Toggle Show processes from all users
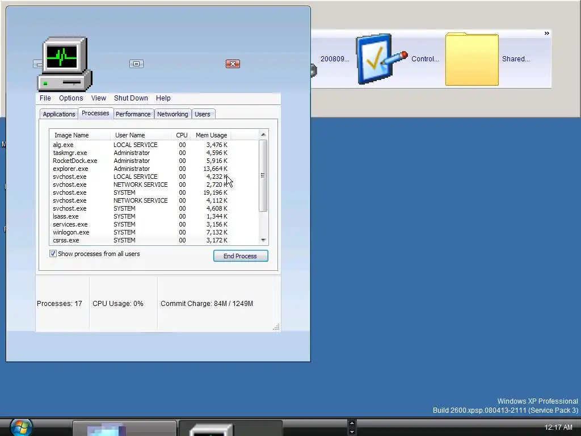The image size is (581, 436). click(x=53, y=254)
